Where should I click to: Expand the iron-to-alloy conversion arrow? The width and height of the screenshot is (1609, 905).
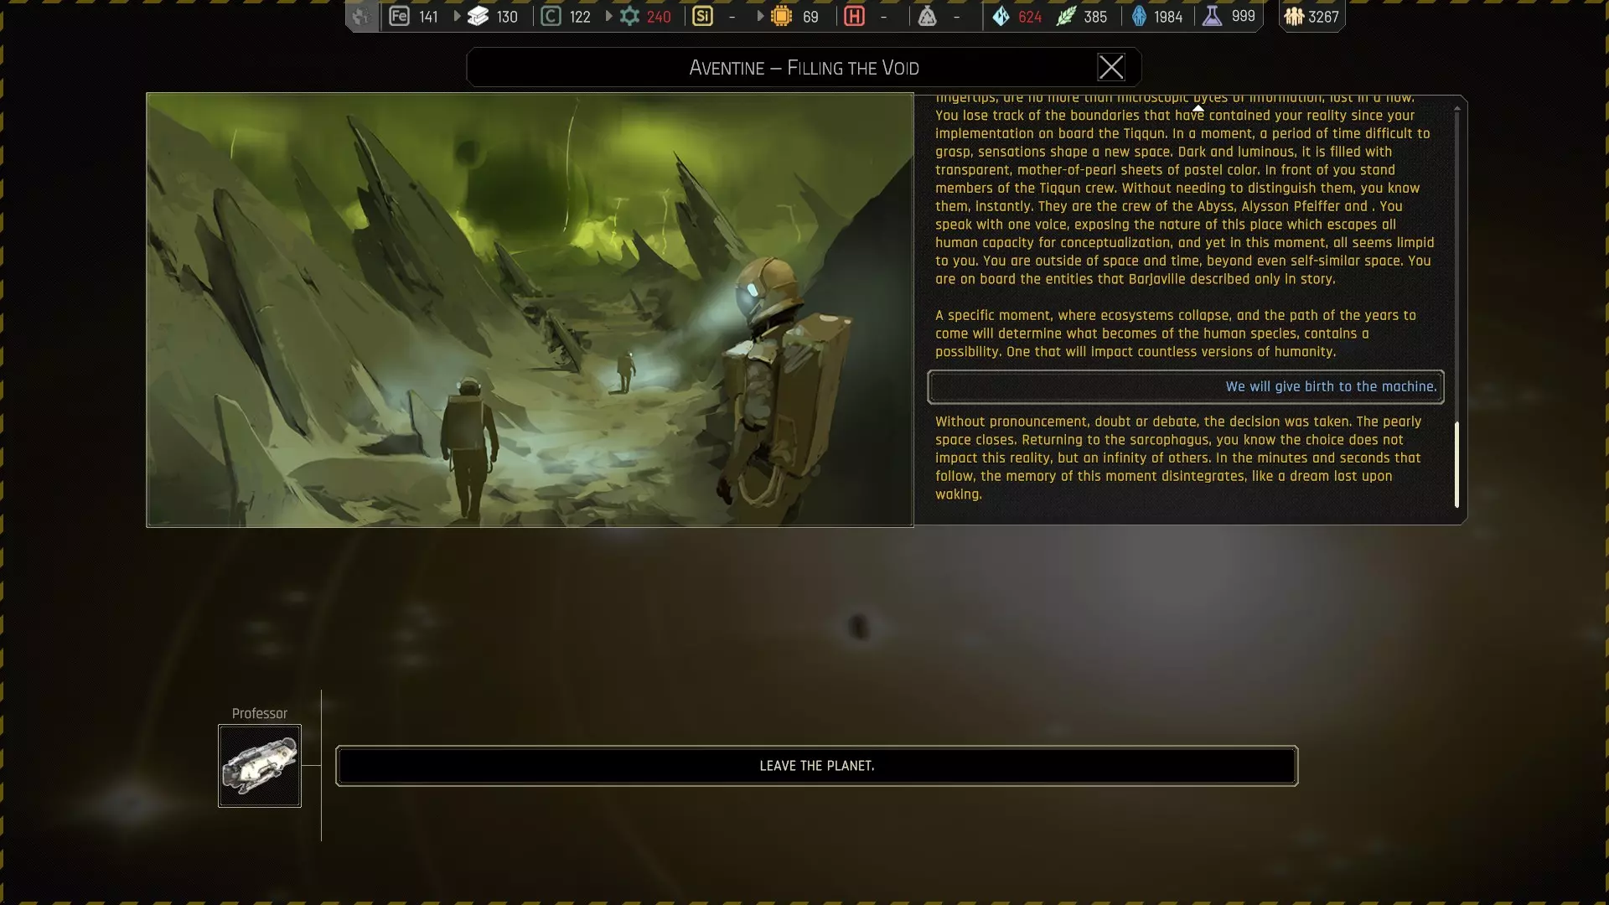pos(457,16)
